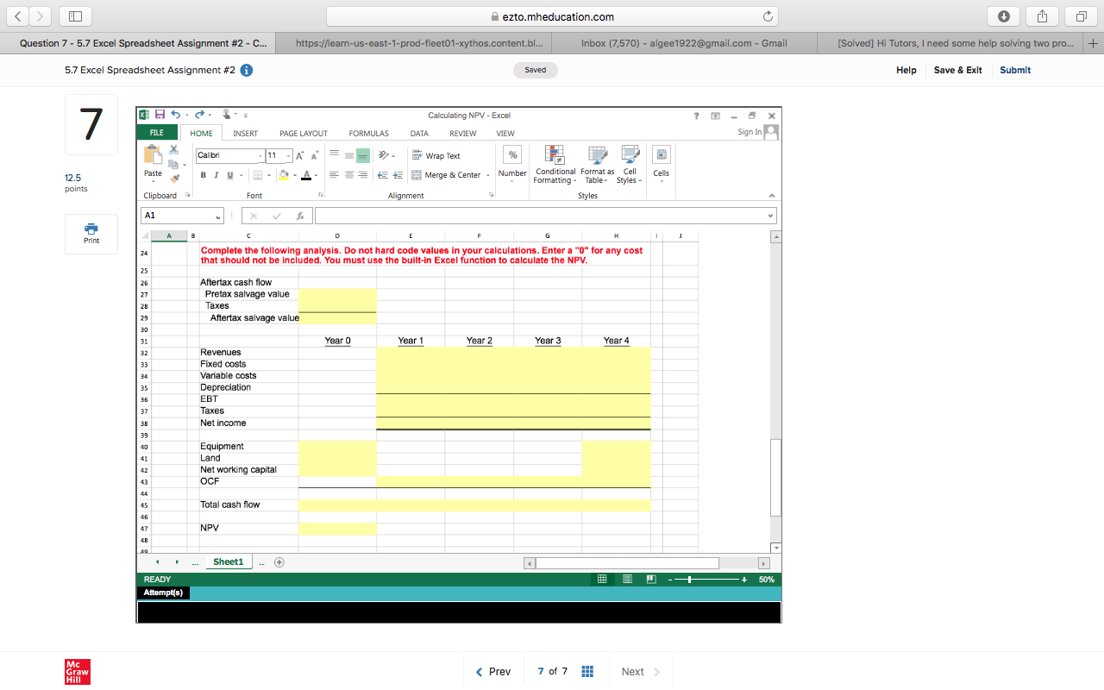Switch to Page Break Preview view

[650, 579]
